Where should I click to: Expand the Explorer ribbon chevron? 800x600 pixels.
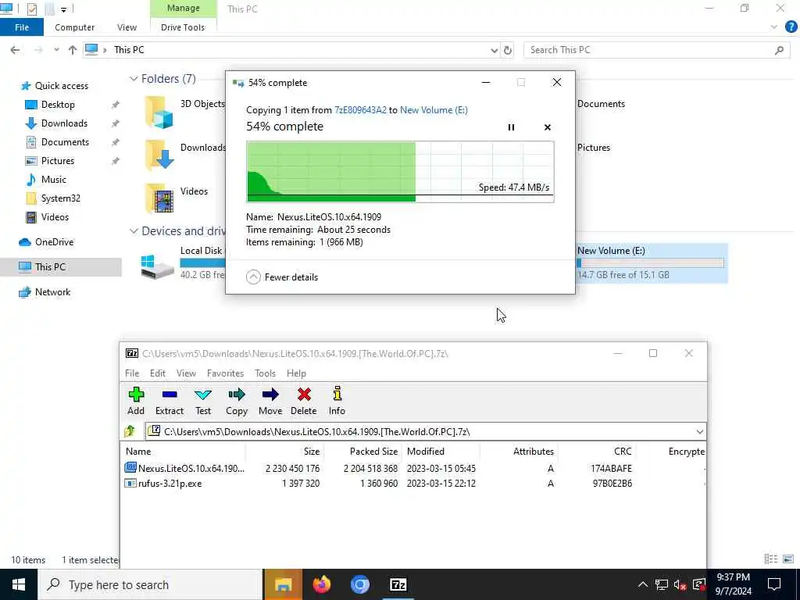click(774, 27)
